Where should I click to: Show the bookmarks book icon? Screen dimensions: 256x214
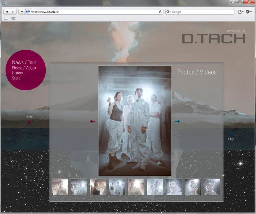(x=6, y=18)
